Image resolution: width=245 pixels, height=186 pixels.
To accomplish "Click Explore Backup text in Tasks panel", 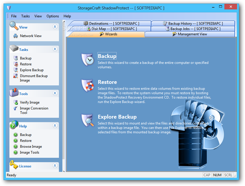I will point(32,70).
